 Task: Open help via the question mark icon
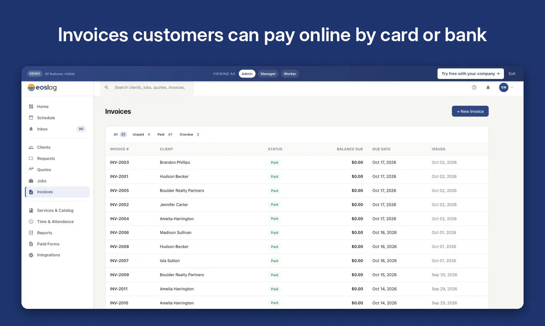pyautogui.click(x=474, y=88)
